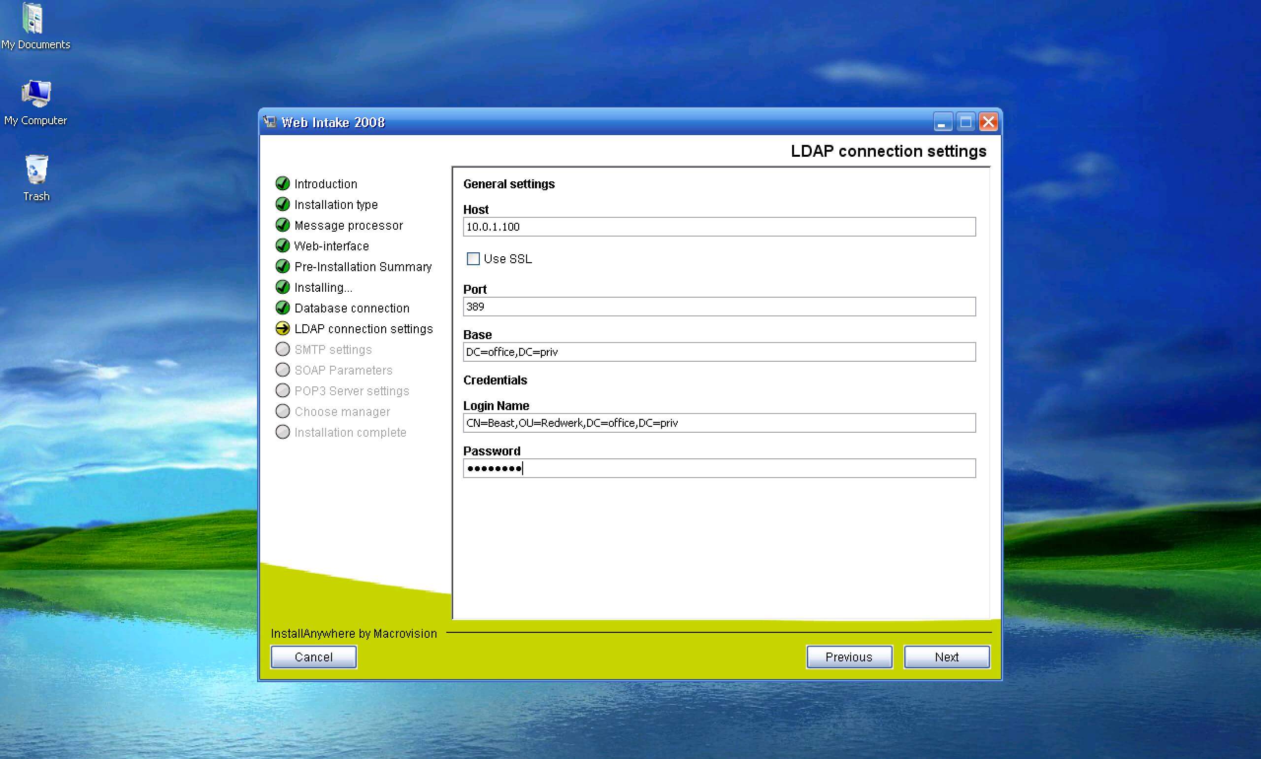Click into the Login Name input field
The height and width of the screenshot is (759, 1261).
(x=719, y=423)
